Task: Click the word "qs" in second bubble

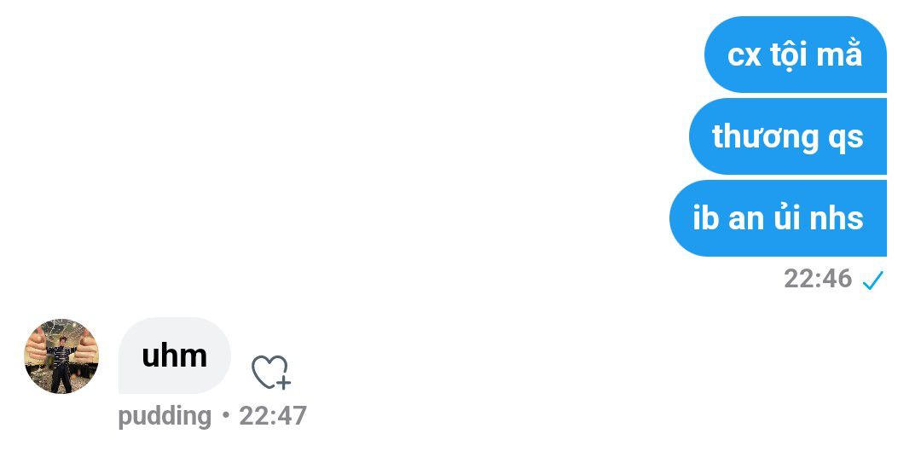Action: [x=846, y=138]
